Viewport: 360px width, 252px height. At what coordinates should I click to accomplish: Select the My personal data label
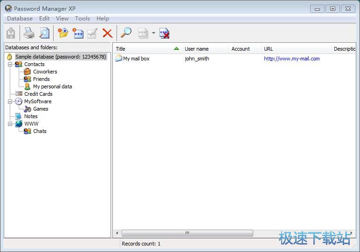pyautogui.click(x=52, y=86)
